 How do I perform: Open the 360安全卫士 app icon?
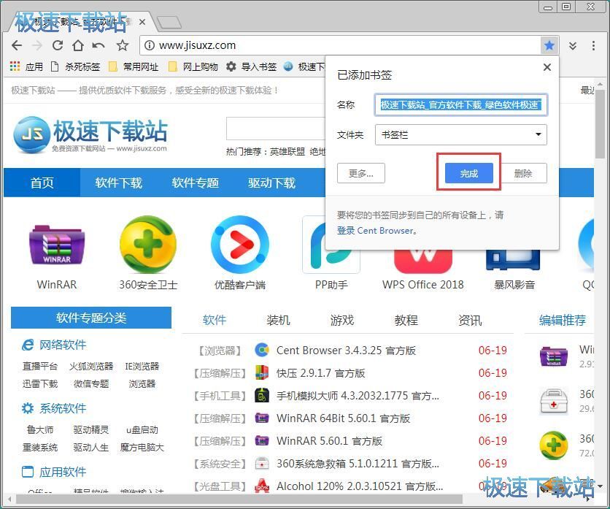(x=148, y=245)
